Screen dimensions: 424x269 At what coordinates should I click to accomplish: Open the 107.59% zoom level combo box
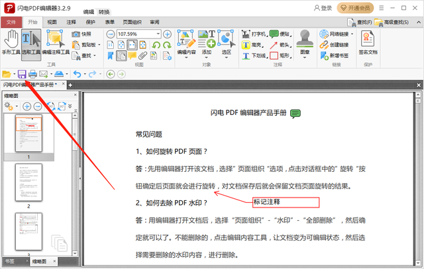tap(138, 34)
